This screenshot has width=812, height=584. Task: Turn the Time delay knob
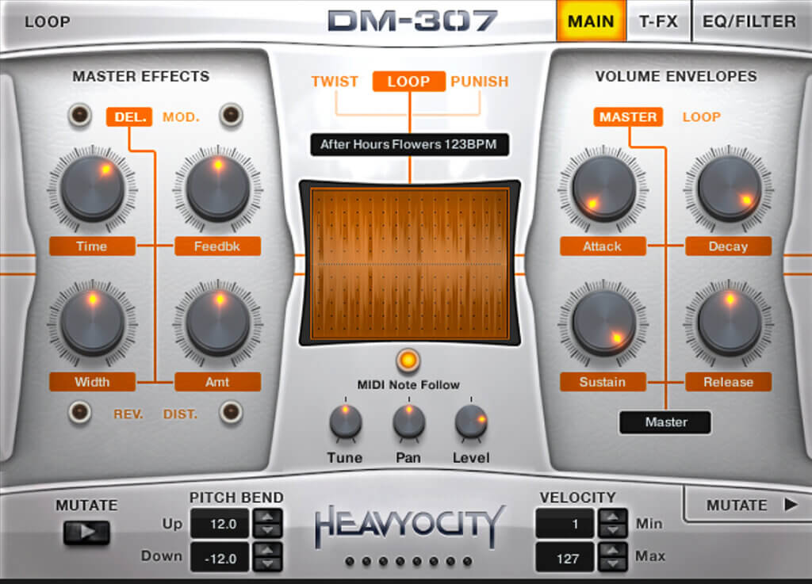pyautogui.click(x=91, y=189)
